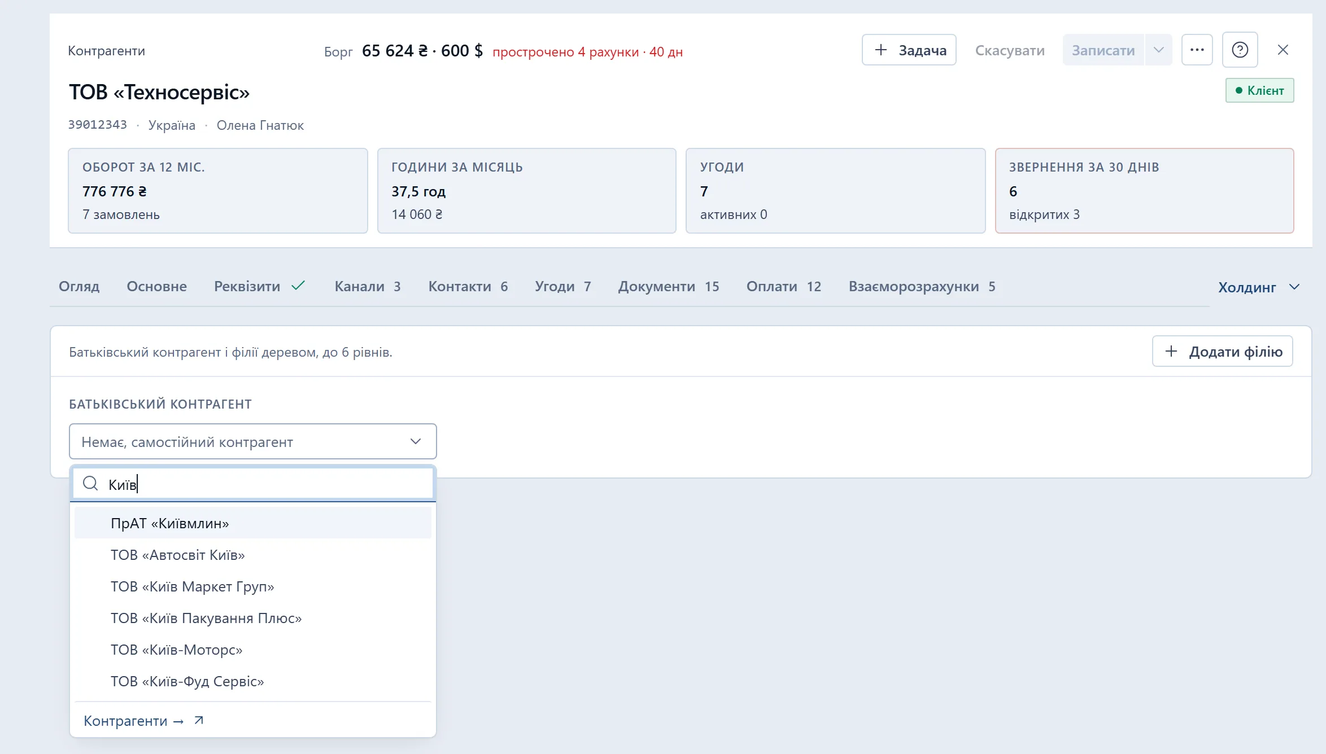Select ТОВ «Київ-Фуд Сервіс» option
The width and height of the screenshot is (1326, 754).
252,681
